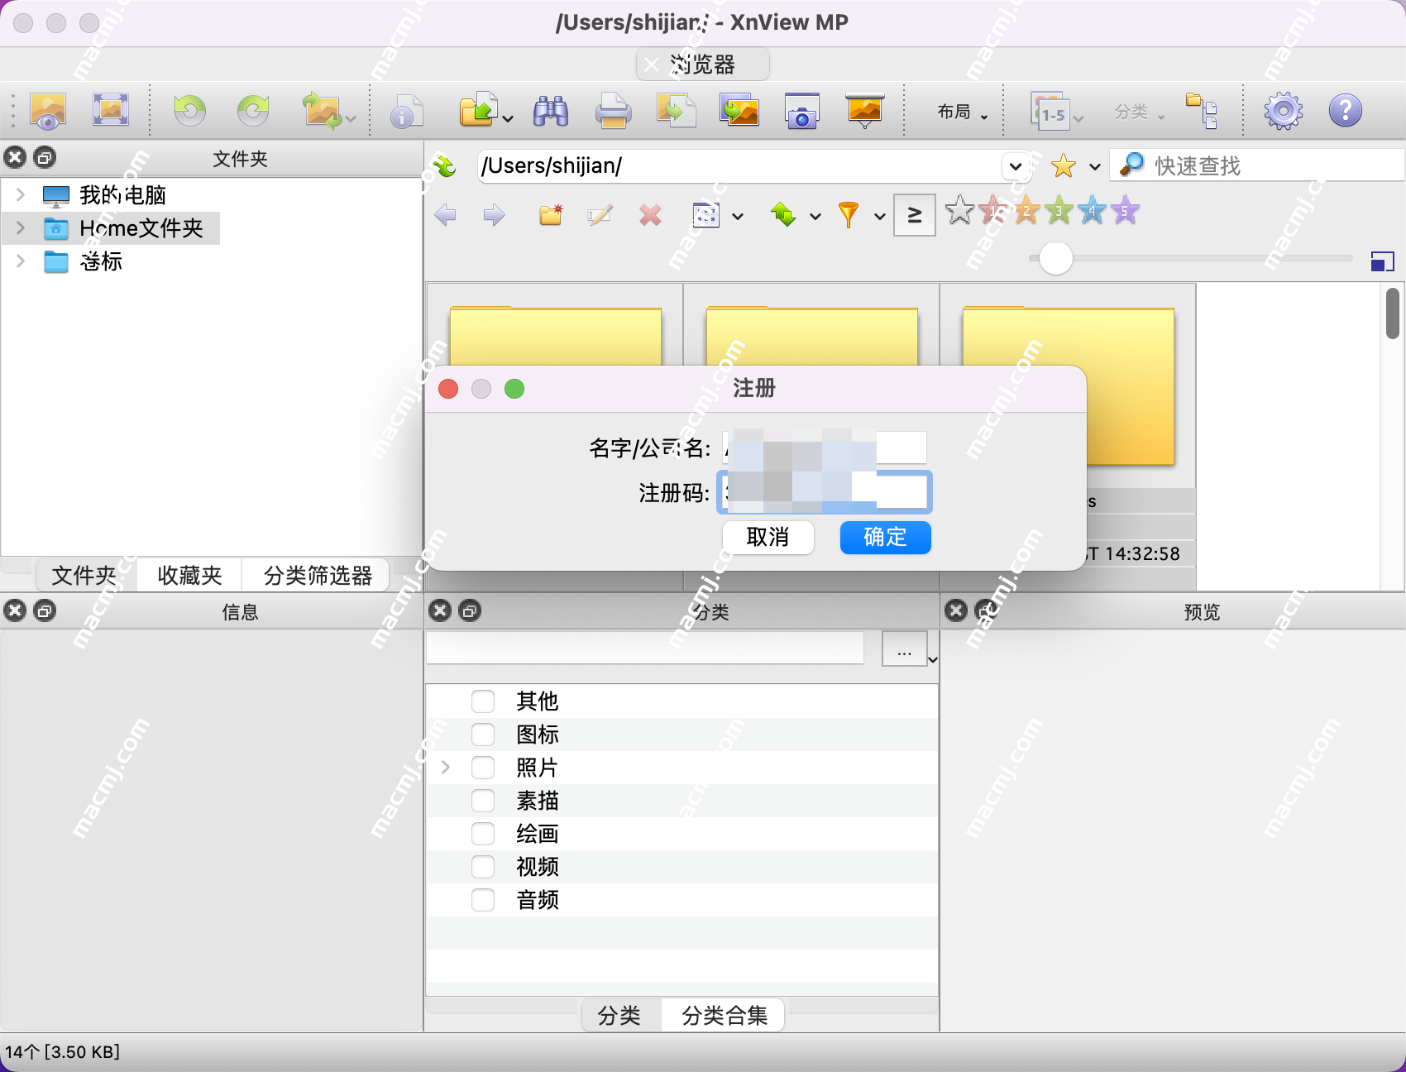Open the help question mark icon
The image size is (1406, 1072).
coord(1346,110)
